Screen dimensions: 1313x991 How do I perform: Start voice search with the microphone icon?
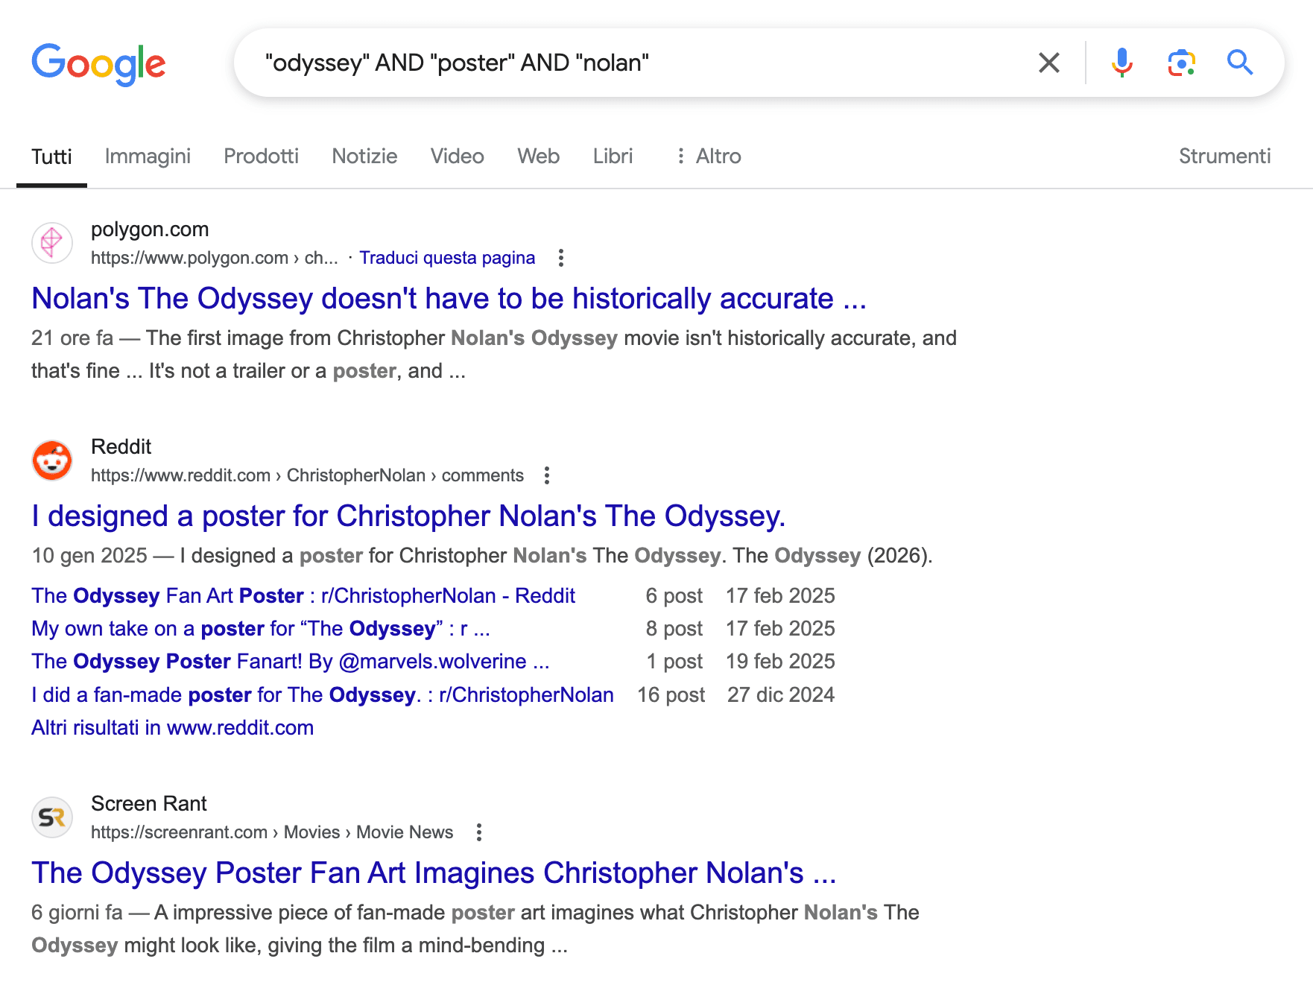(1121, 63)
